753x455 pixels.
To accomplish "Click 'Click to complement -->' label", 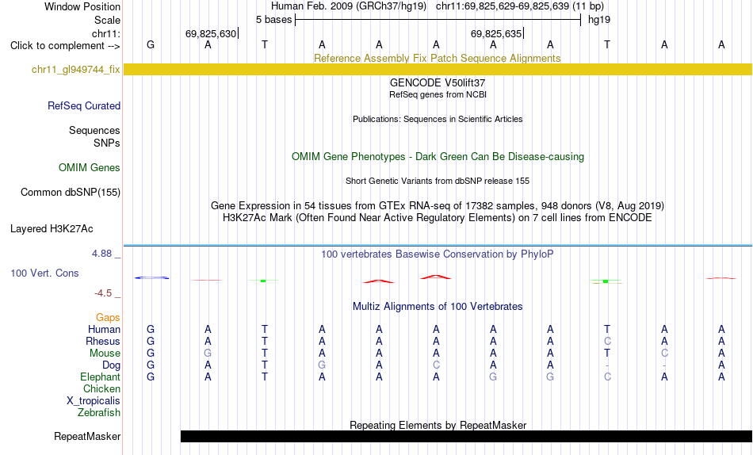I will pos(65,46).
